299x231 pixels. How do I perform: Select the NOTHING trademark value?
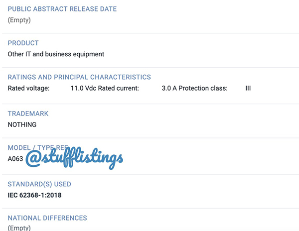click(22, 124)
